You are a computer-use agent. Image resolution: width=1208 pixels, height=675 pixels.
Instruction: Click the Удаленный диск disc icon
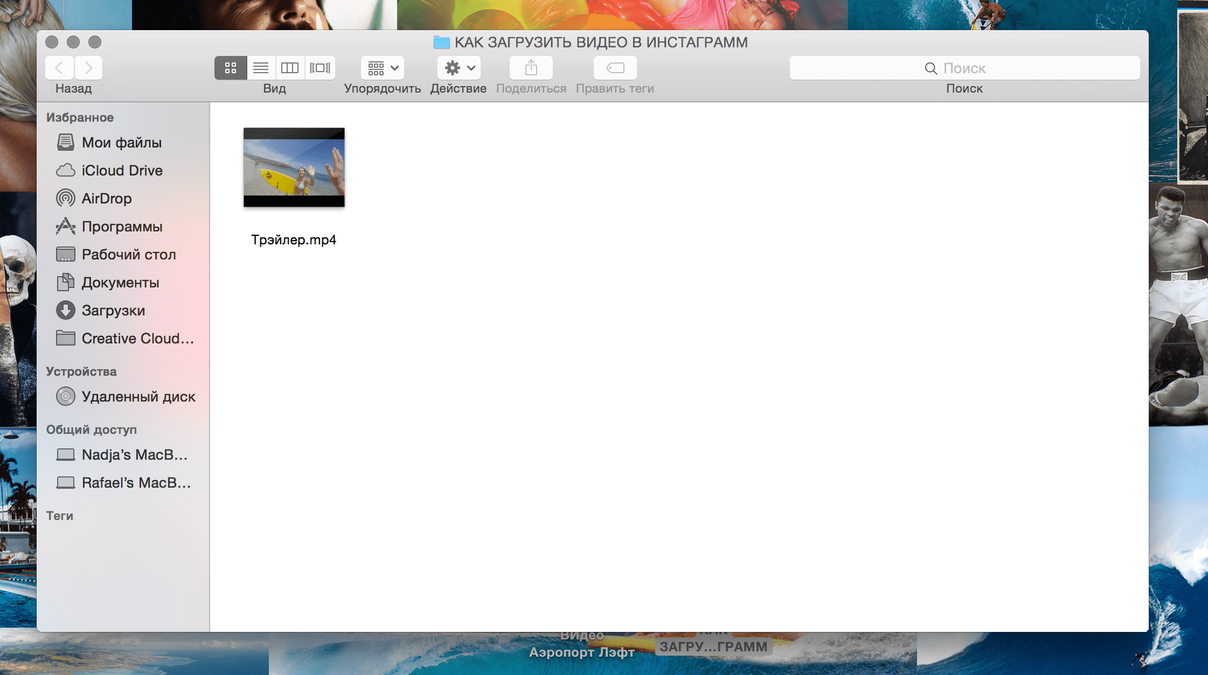point(66,396)
